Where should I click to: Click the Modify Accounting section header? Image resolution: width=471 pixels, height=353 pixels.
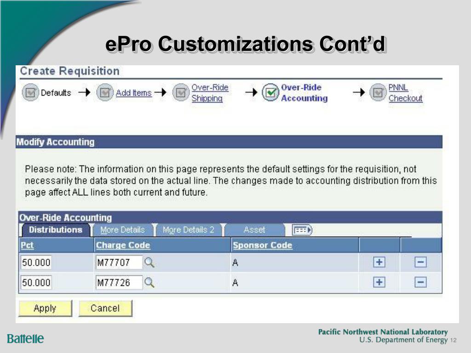[229, 142]
